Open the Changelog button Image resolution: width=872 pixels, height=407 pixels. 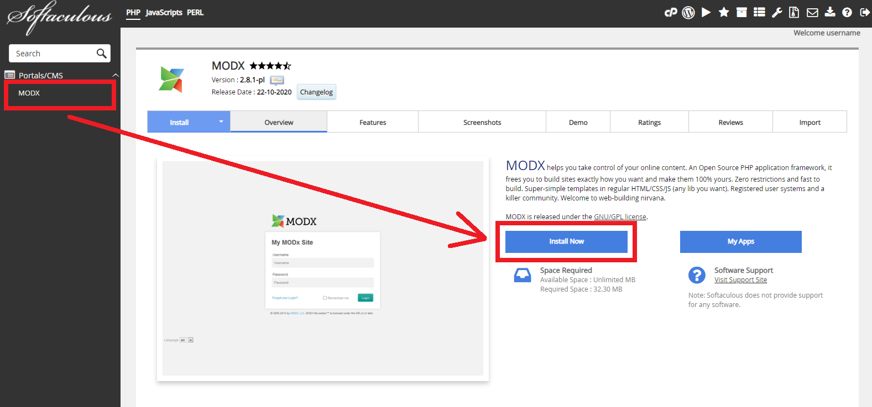coord(316,92)
